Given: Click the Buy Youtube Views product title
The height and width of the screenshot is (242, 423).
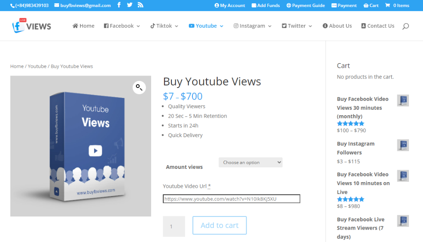Looking at the screenshot, I should coord(212,81).
